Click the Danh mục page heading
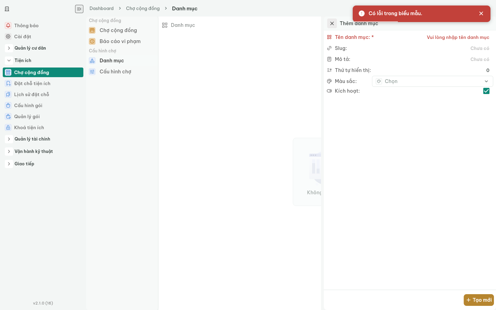The height and width of the screenshot is (310, 496). [x=183, y=25]
